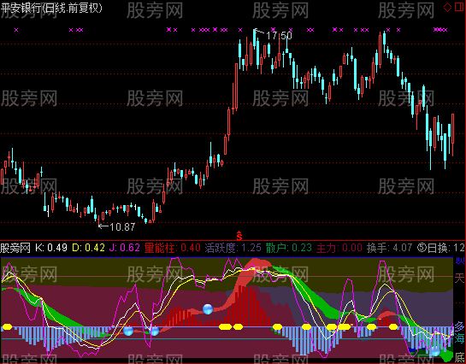The height and width of the screenshot is (364, 466).
Task: Click the blue ball marker at the chart's bottom right
Action: tap(435, 351)
